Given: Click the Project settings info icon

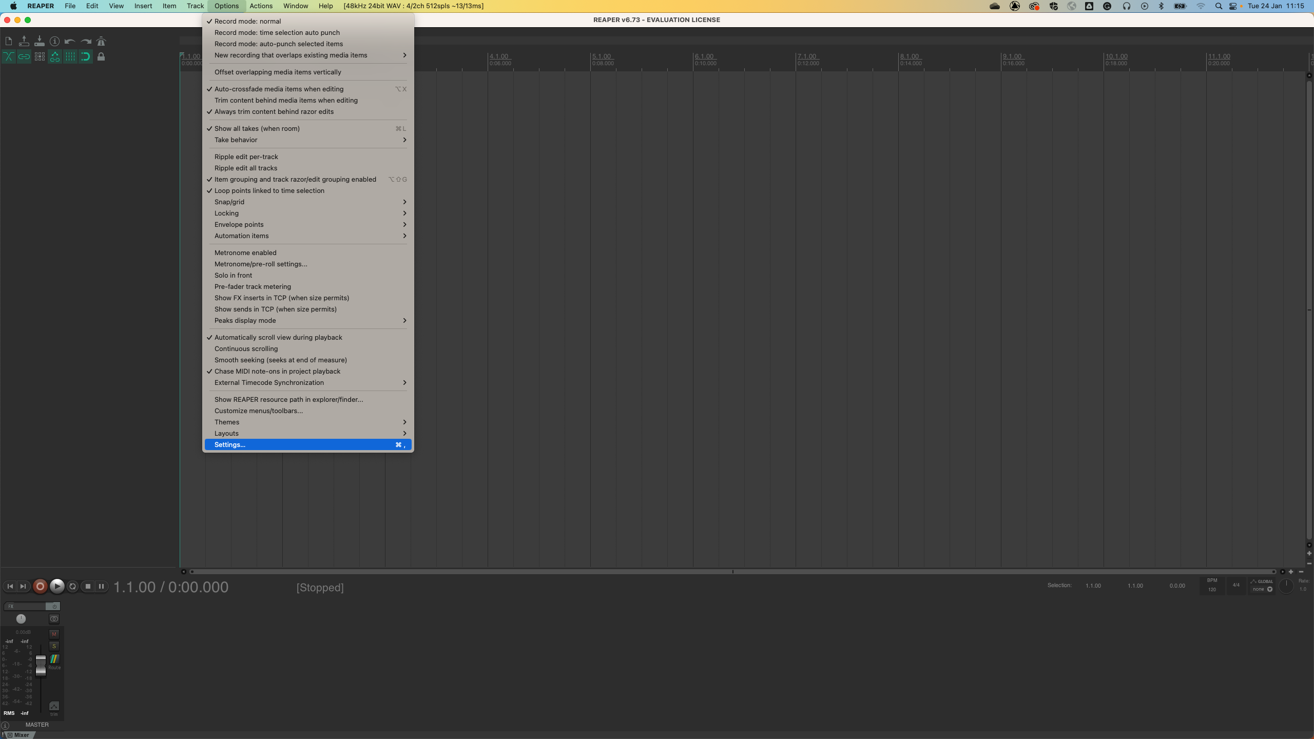Looking at the screenshot, I should (55, 41).
